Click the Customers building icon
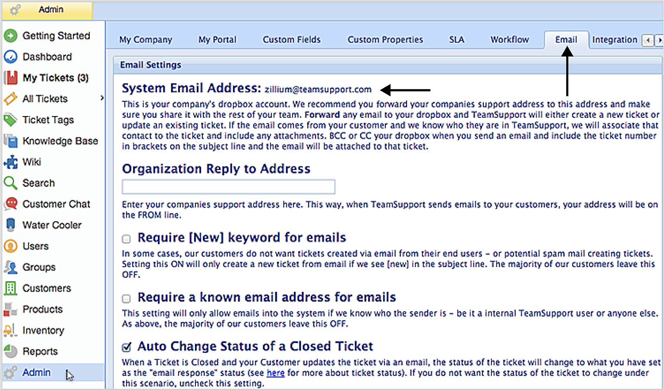 10,288
